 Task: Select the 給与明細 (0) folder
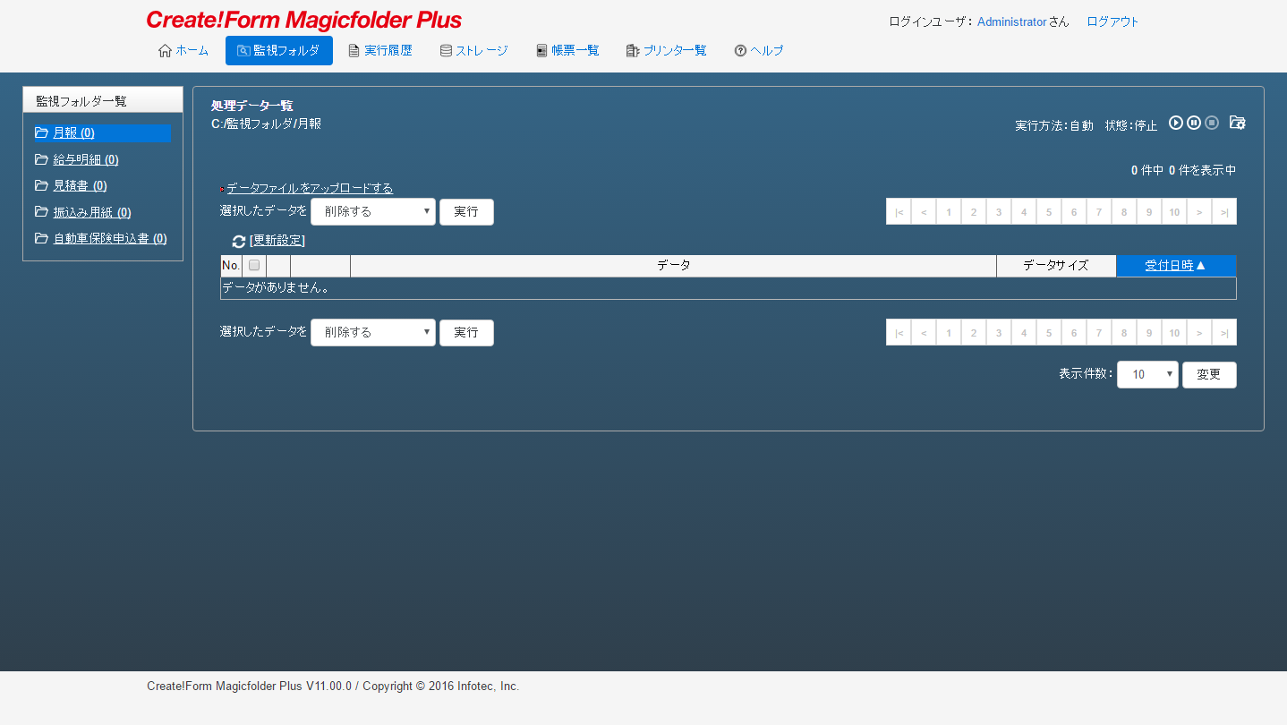(86, 159)
